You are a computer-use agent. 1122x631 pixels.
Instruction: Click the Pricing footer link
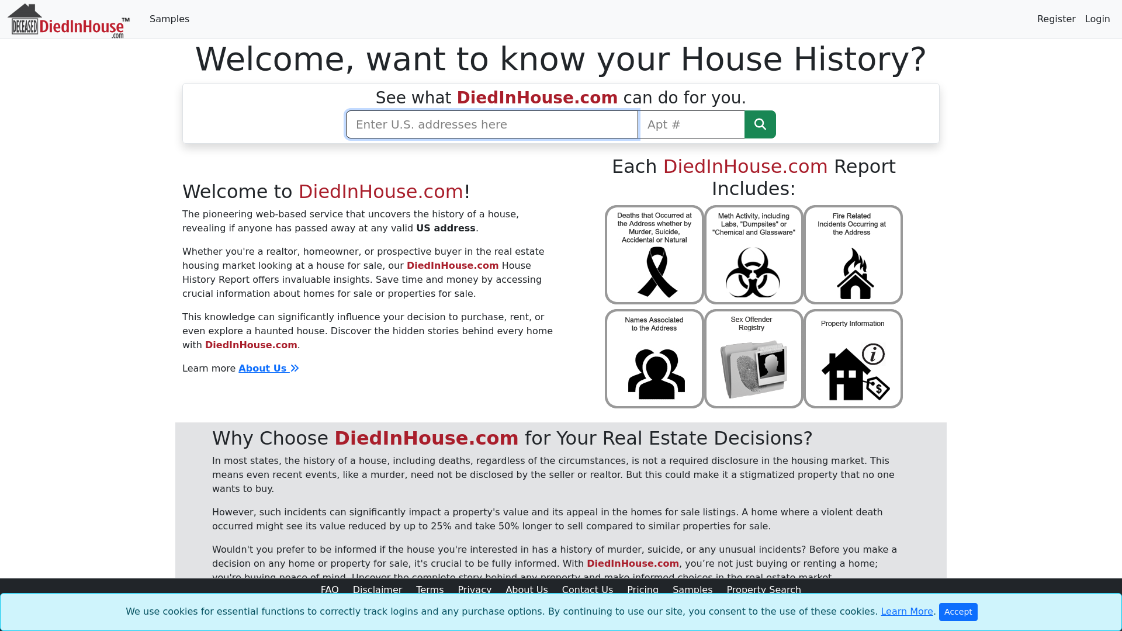[x=643, y=590]
